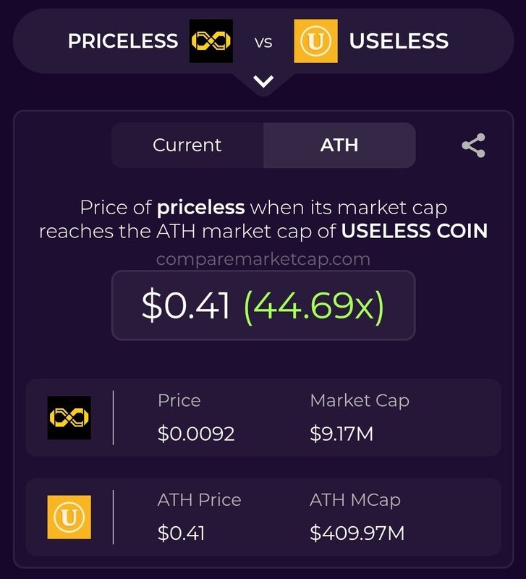Click the Useless coin logo in ATH row
Screen dimensions: 526x579
coord(69,517)
